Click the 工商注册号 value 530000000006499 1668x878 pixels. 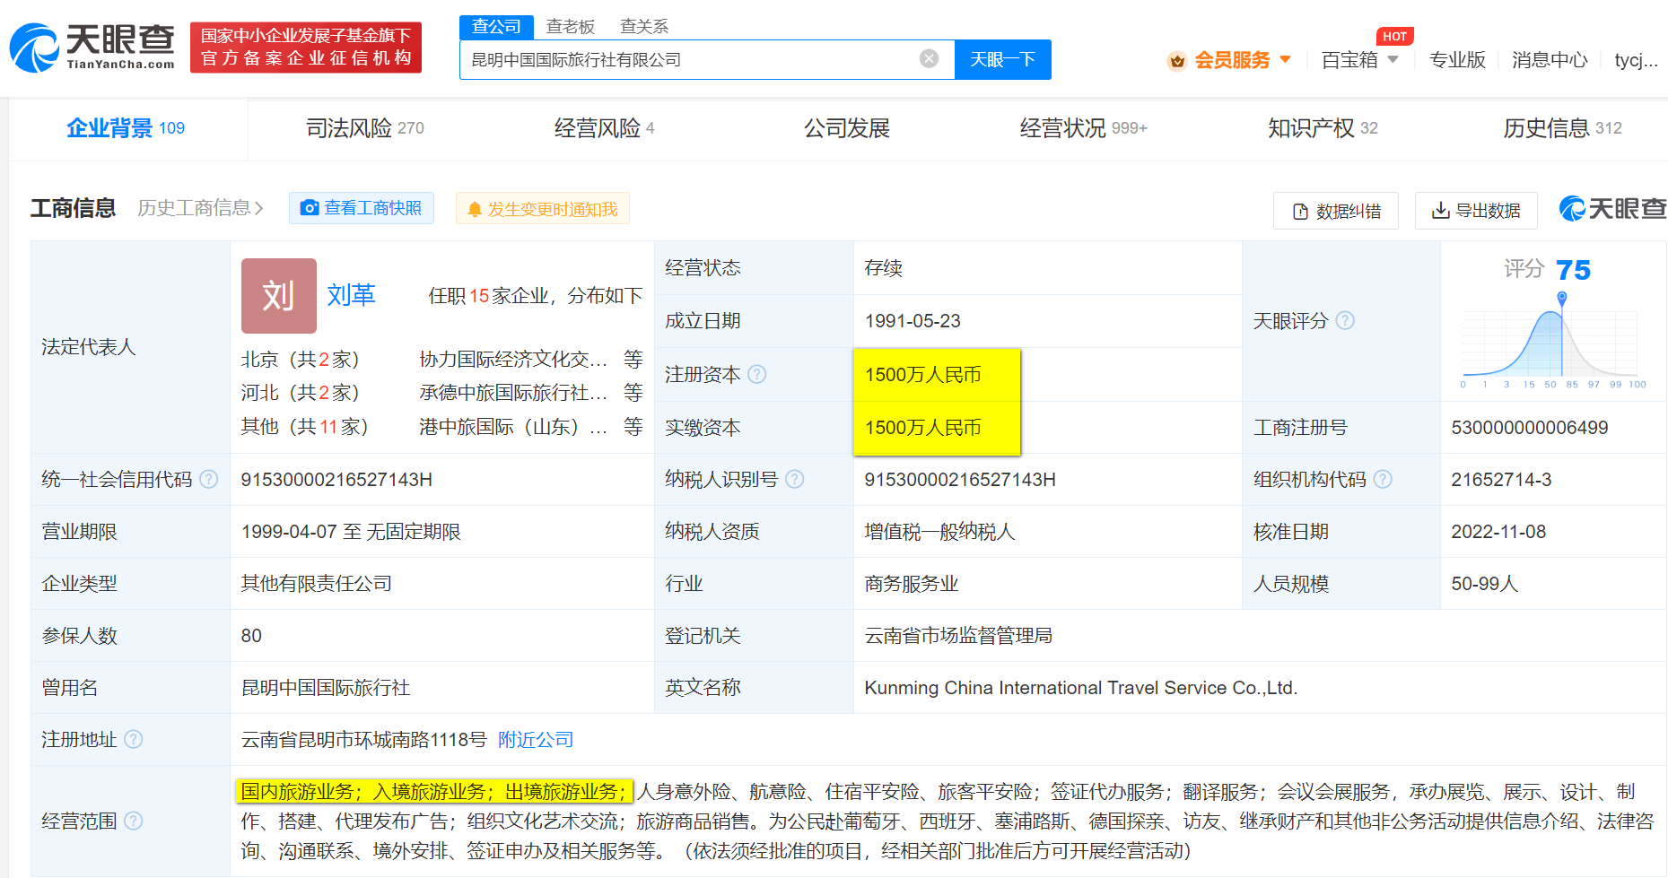[x=1530, y=428]
